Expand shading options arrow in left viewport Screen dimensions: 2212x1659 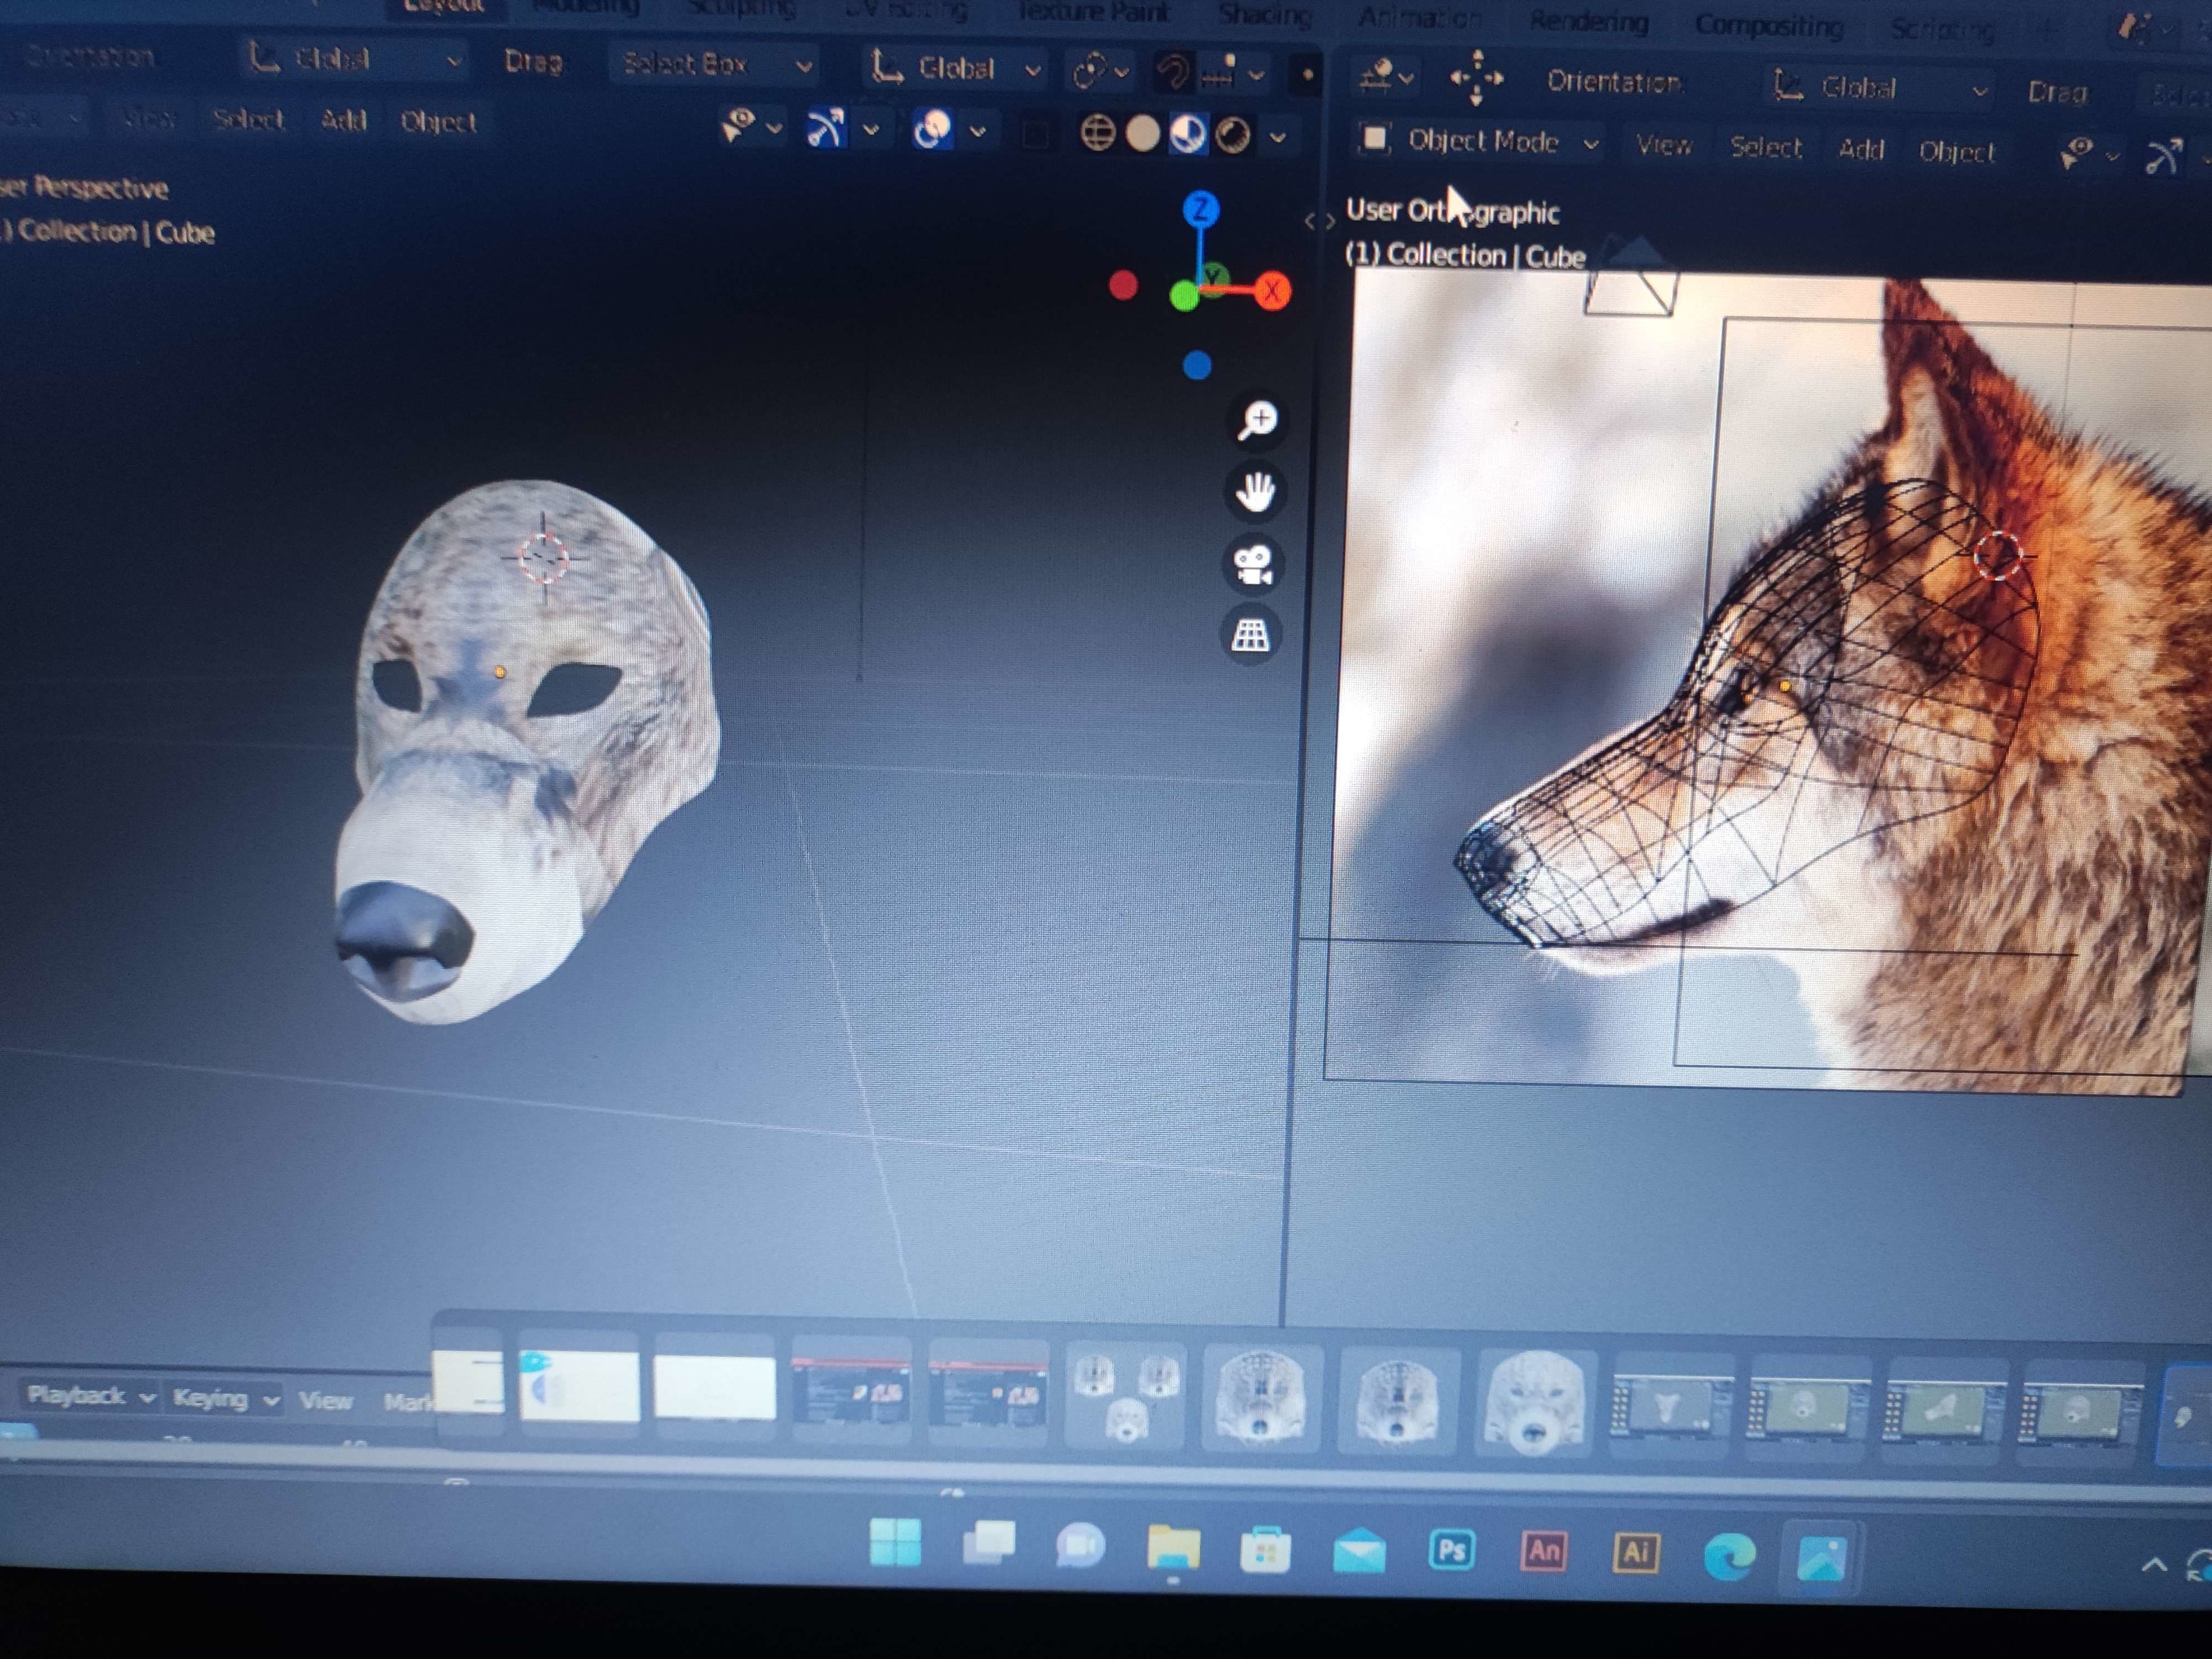(1278, 137)
